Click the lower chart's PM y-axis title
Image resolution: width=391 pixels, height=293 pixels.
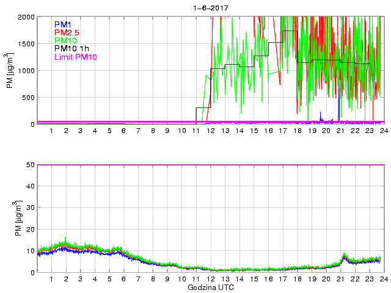10,219
